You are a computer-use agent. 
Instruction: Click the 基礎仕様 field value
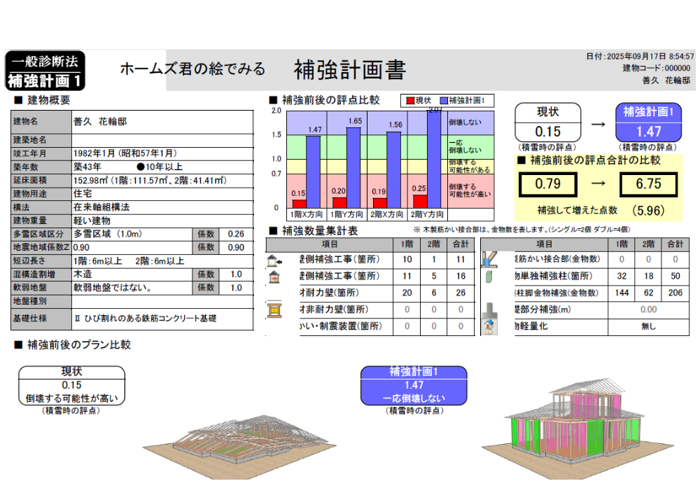[162, 318]
